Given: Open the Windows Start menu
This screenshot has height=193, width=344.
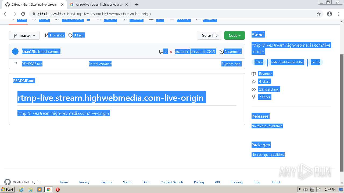Looking at the screenshot, I should [7, 189].
